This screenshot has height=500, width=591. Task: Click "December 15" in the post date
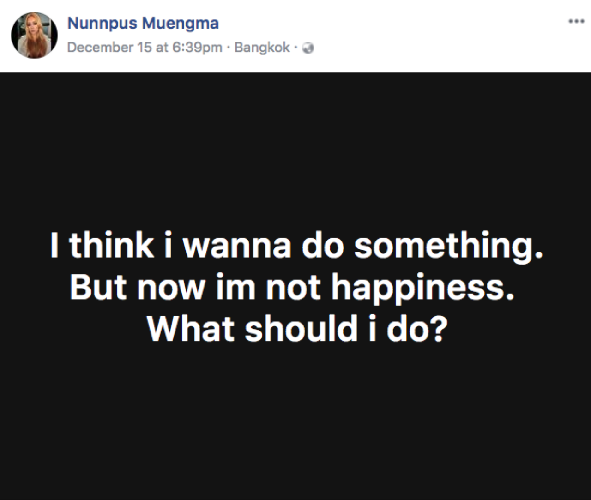point(109,47)
